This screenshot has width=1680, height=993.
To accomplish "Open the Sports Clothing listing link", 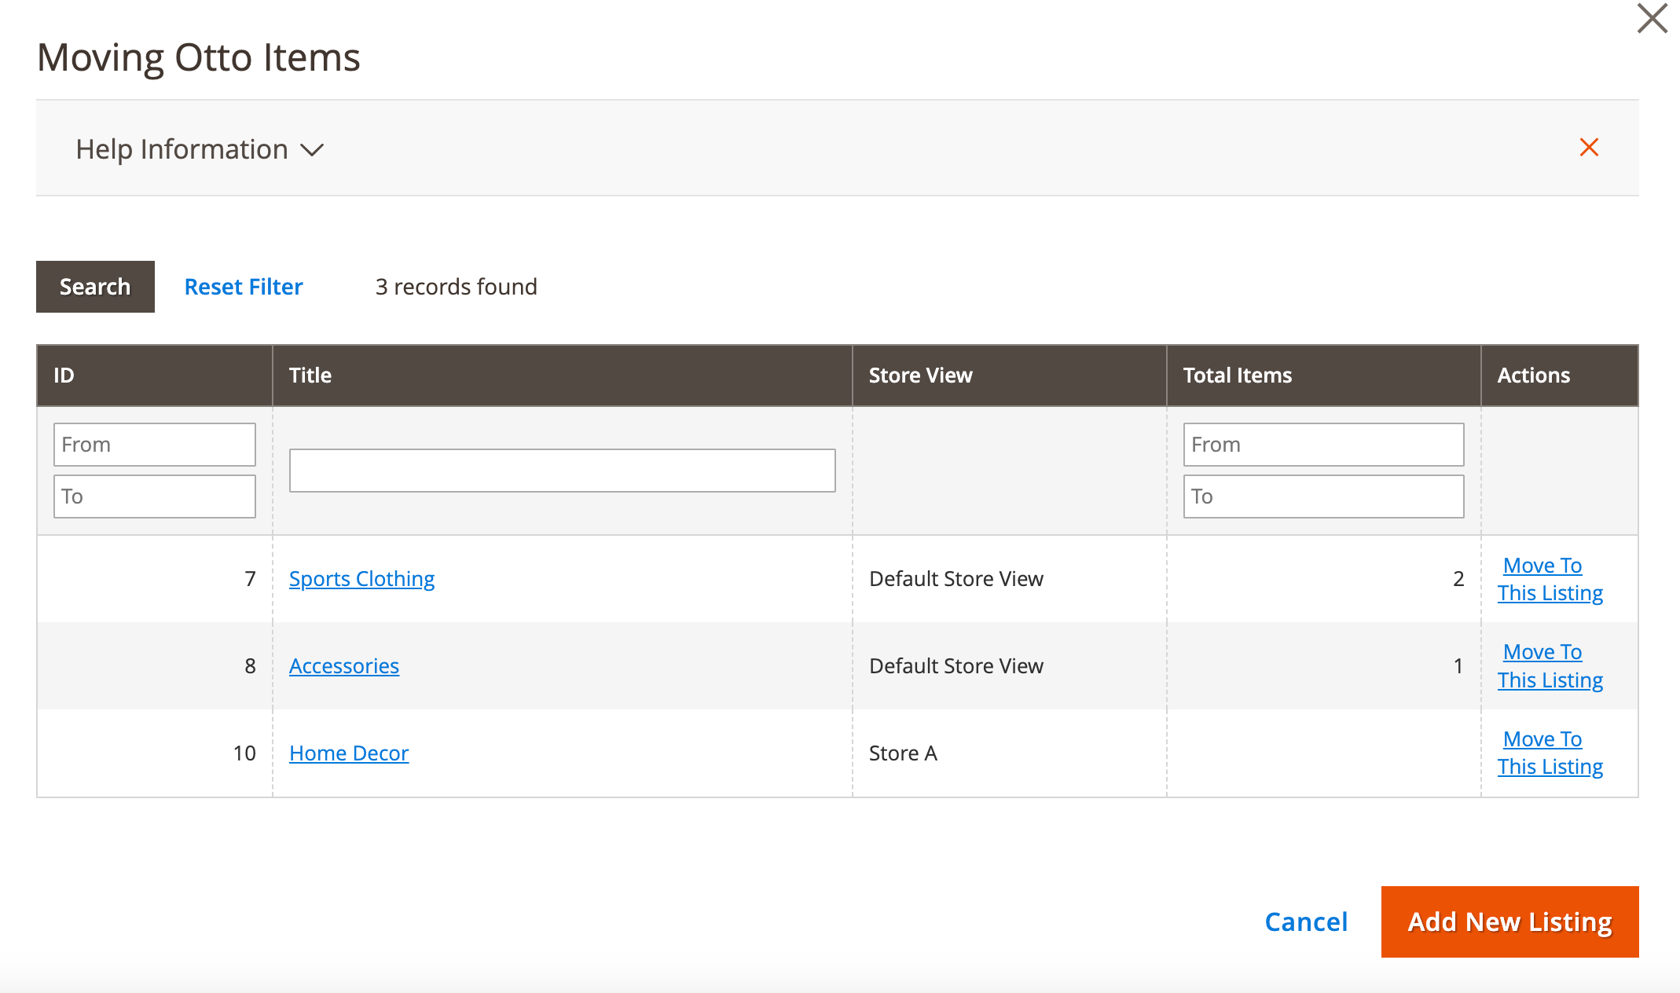I will [x=361, y=579].
